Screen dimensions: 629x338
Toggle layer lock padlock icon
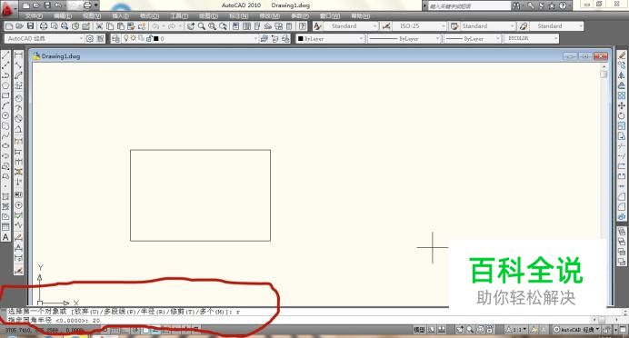click(149, 38)
